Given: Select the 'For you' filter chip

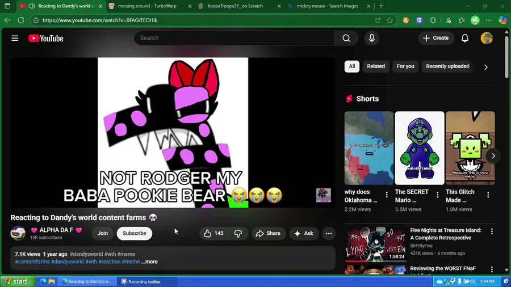Looking at the screenshot, I should pyautogui.click(x=405, y=66).
